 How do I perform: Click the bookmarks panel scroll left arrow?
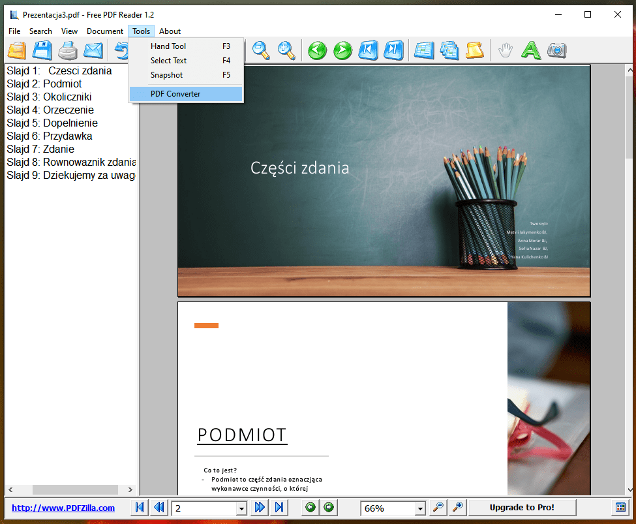(x=10, y=489)
